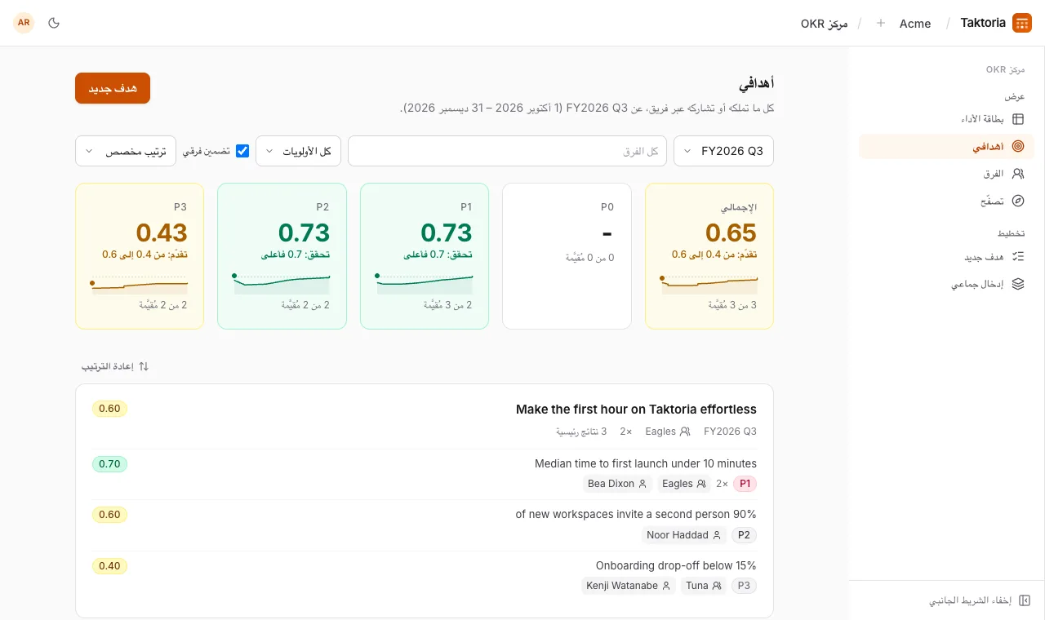Click the Noor Haddad owner chip
The image size is (1045, 620).
[x=683, y=535]
